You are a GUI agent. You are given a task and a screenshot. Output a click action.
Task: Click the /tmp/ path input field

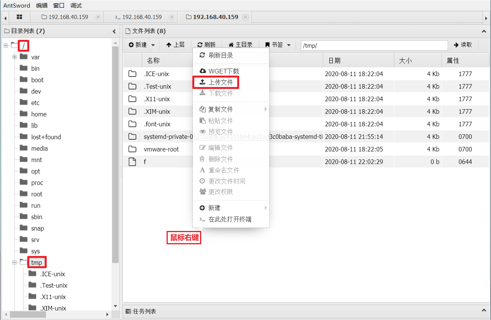point(374,45)
